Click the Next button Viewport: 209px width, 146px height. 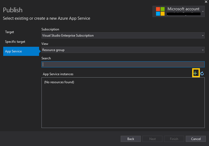(x=153, y=139)
